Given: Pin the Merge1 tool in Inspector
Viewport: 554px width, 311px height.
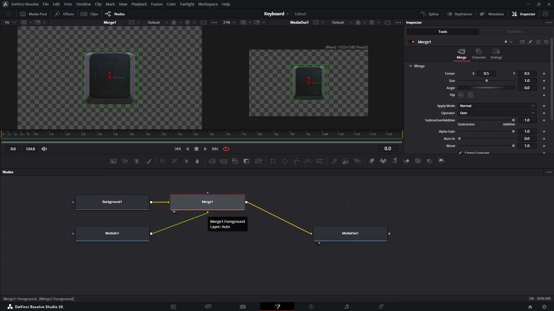Looking at the screenshot, I should [x=530, y=42].
